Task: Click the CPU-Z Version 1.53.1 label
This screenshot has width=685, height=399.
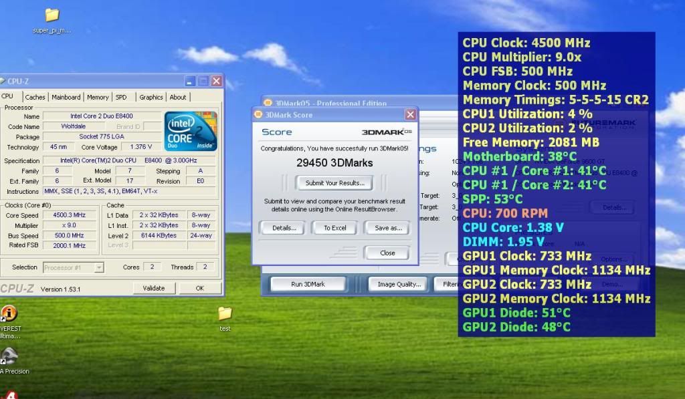Action: [60, 289]
